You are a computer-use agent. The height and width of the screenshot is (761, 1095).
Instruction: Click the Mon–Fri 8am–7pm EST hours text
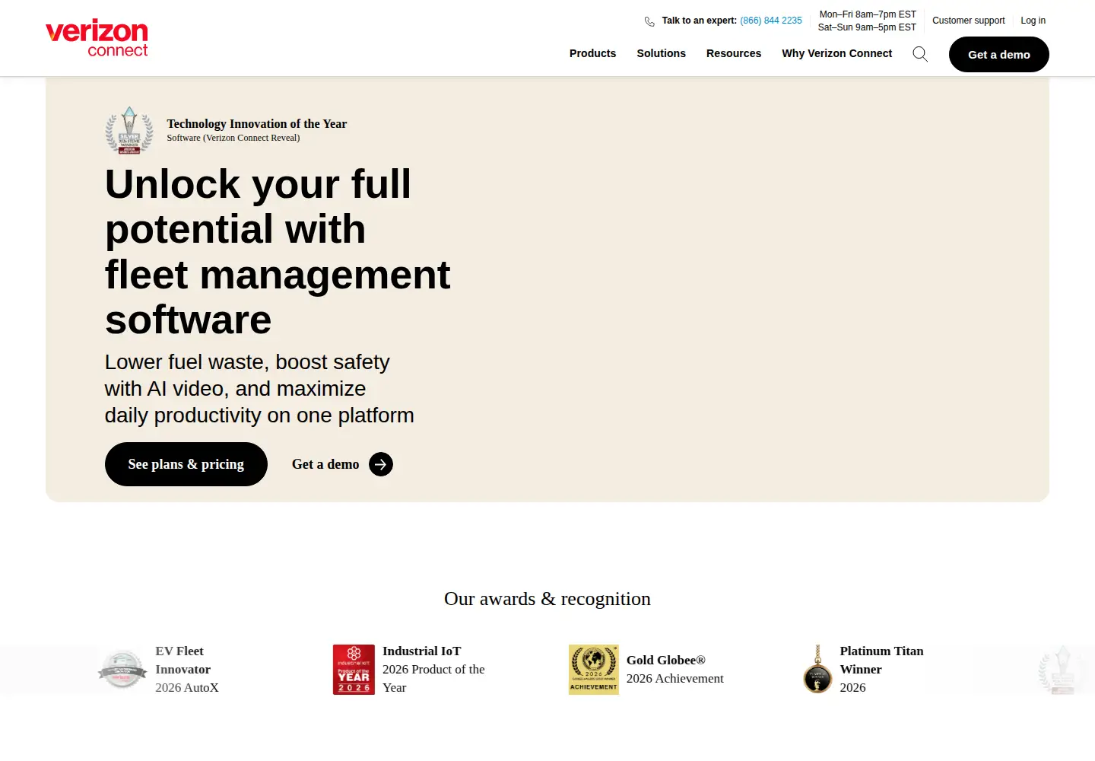[x=868, y=14]
